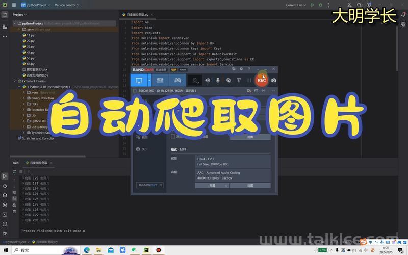Viewport: 408px width, 255px height.
Task: Toggle Bandicam speaker sound icon
Action: coord(208,81)
